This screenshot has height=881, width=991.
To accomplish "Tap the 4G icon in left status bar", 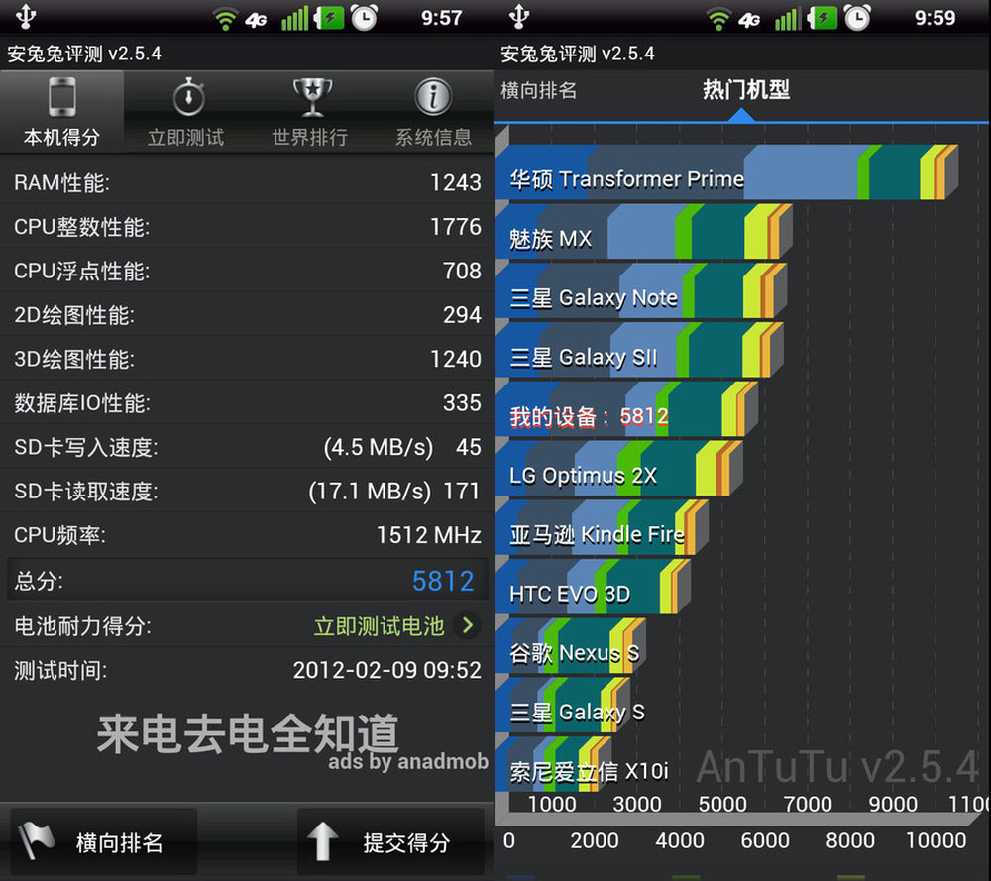I will point(256,20).
